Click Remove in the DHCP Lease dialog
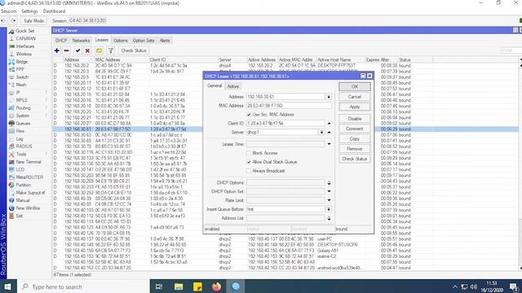The image size is (522, 293). (355, 149)
